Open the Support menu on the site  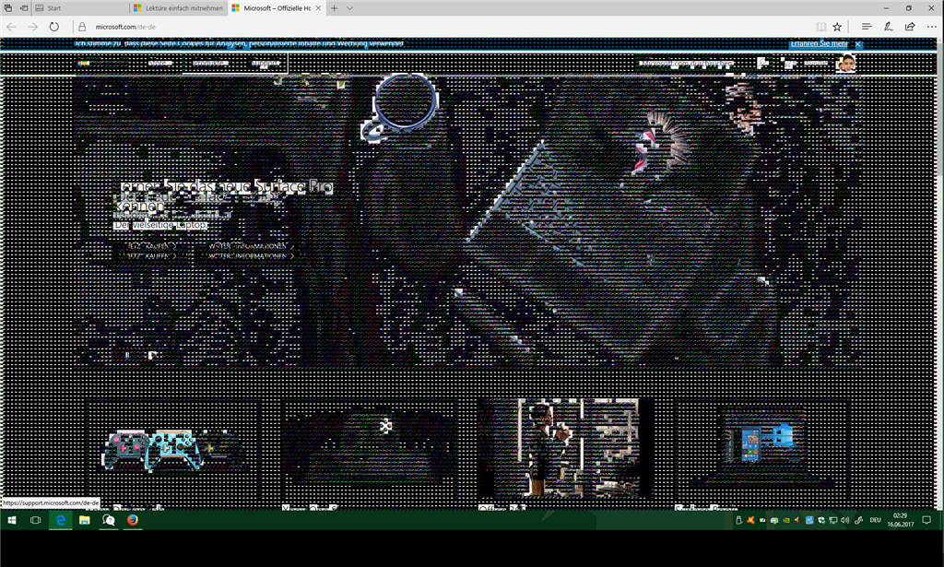265,64
